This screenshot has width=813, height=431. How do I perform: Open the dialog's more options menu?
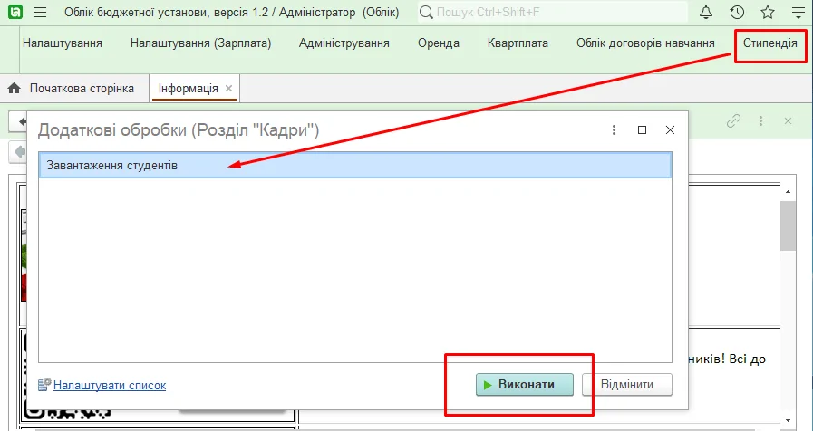coord(614,130)
